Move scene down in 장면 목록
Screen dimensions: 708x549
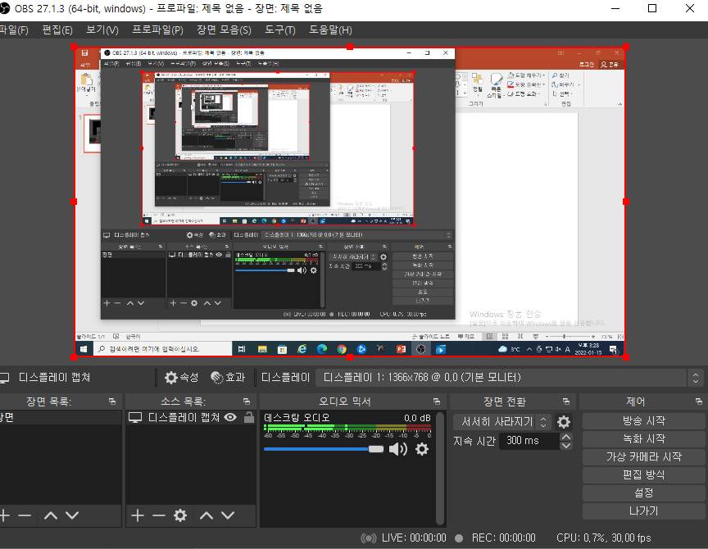72,515
